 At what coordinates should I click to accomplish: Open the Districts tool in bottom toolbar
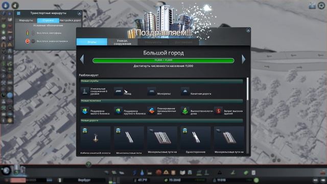(x=122, y=173)
